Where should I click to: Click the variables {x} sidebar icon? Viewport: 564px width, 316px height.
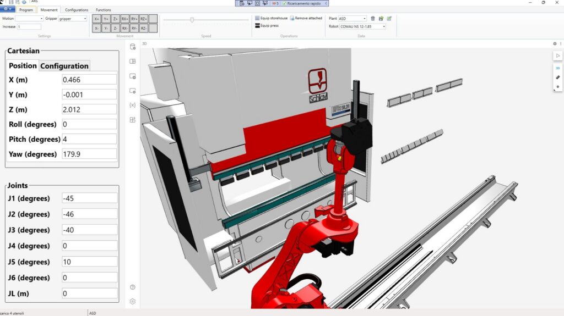(x=132, y=105)
